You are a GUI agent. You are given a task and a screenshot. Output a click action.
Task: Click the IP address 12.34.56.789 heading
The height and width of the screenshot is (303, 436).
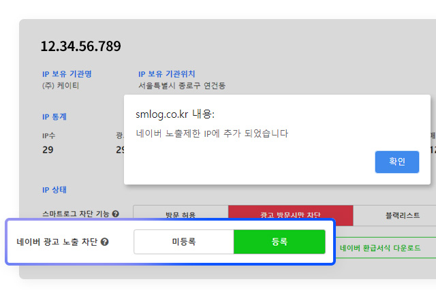point(80,46)
